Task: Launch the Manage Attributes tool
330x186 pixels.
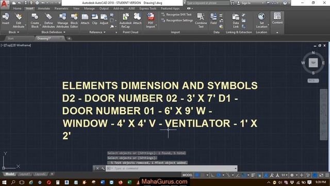Action: (x=62, y=20)
